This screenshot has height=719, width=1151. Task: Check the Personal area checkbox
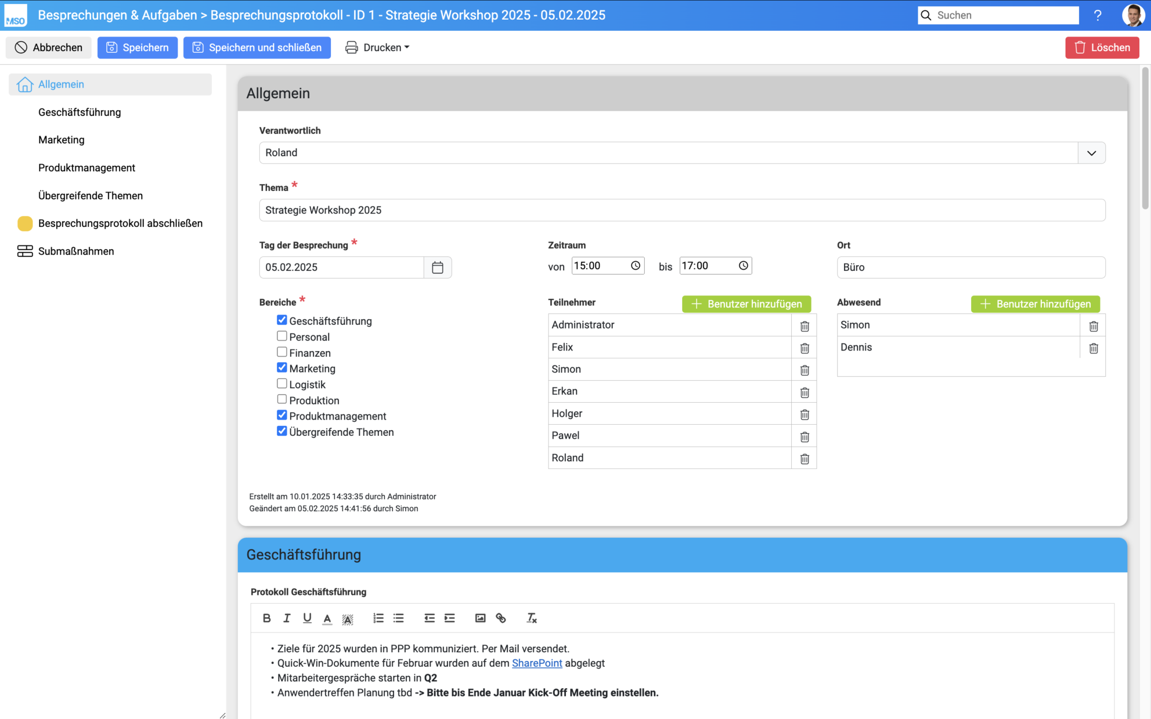tap(282, 336)
